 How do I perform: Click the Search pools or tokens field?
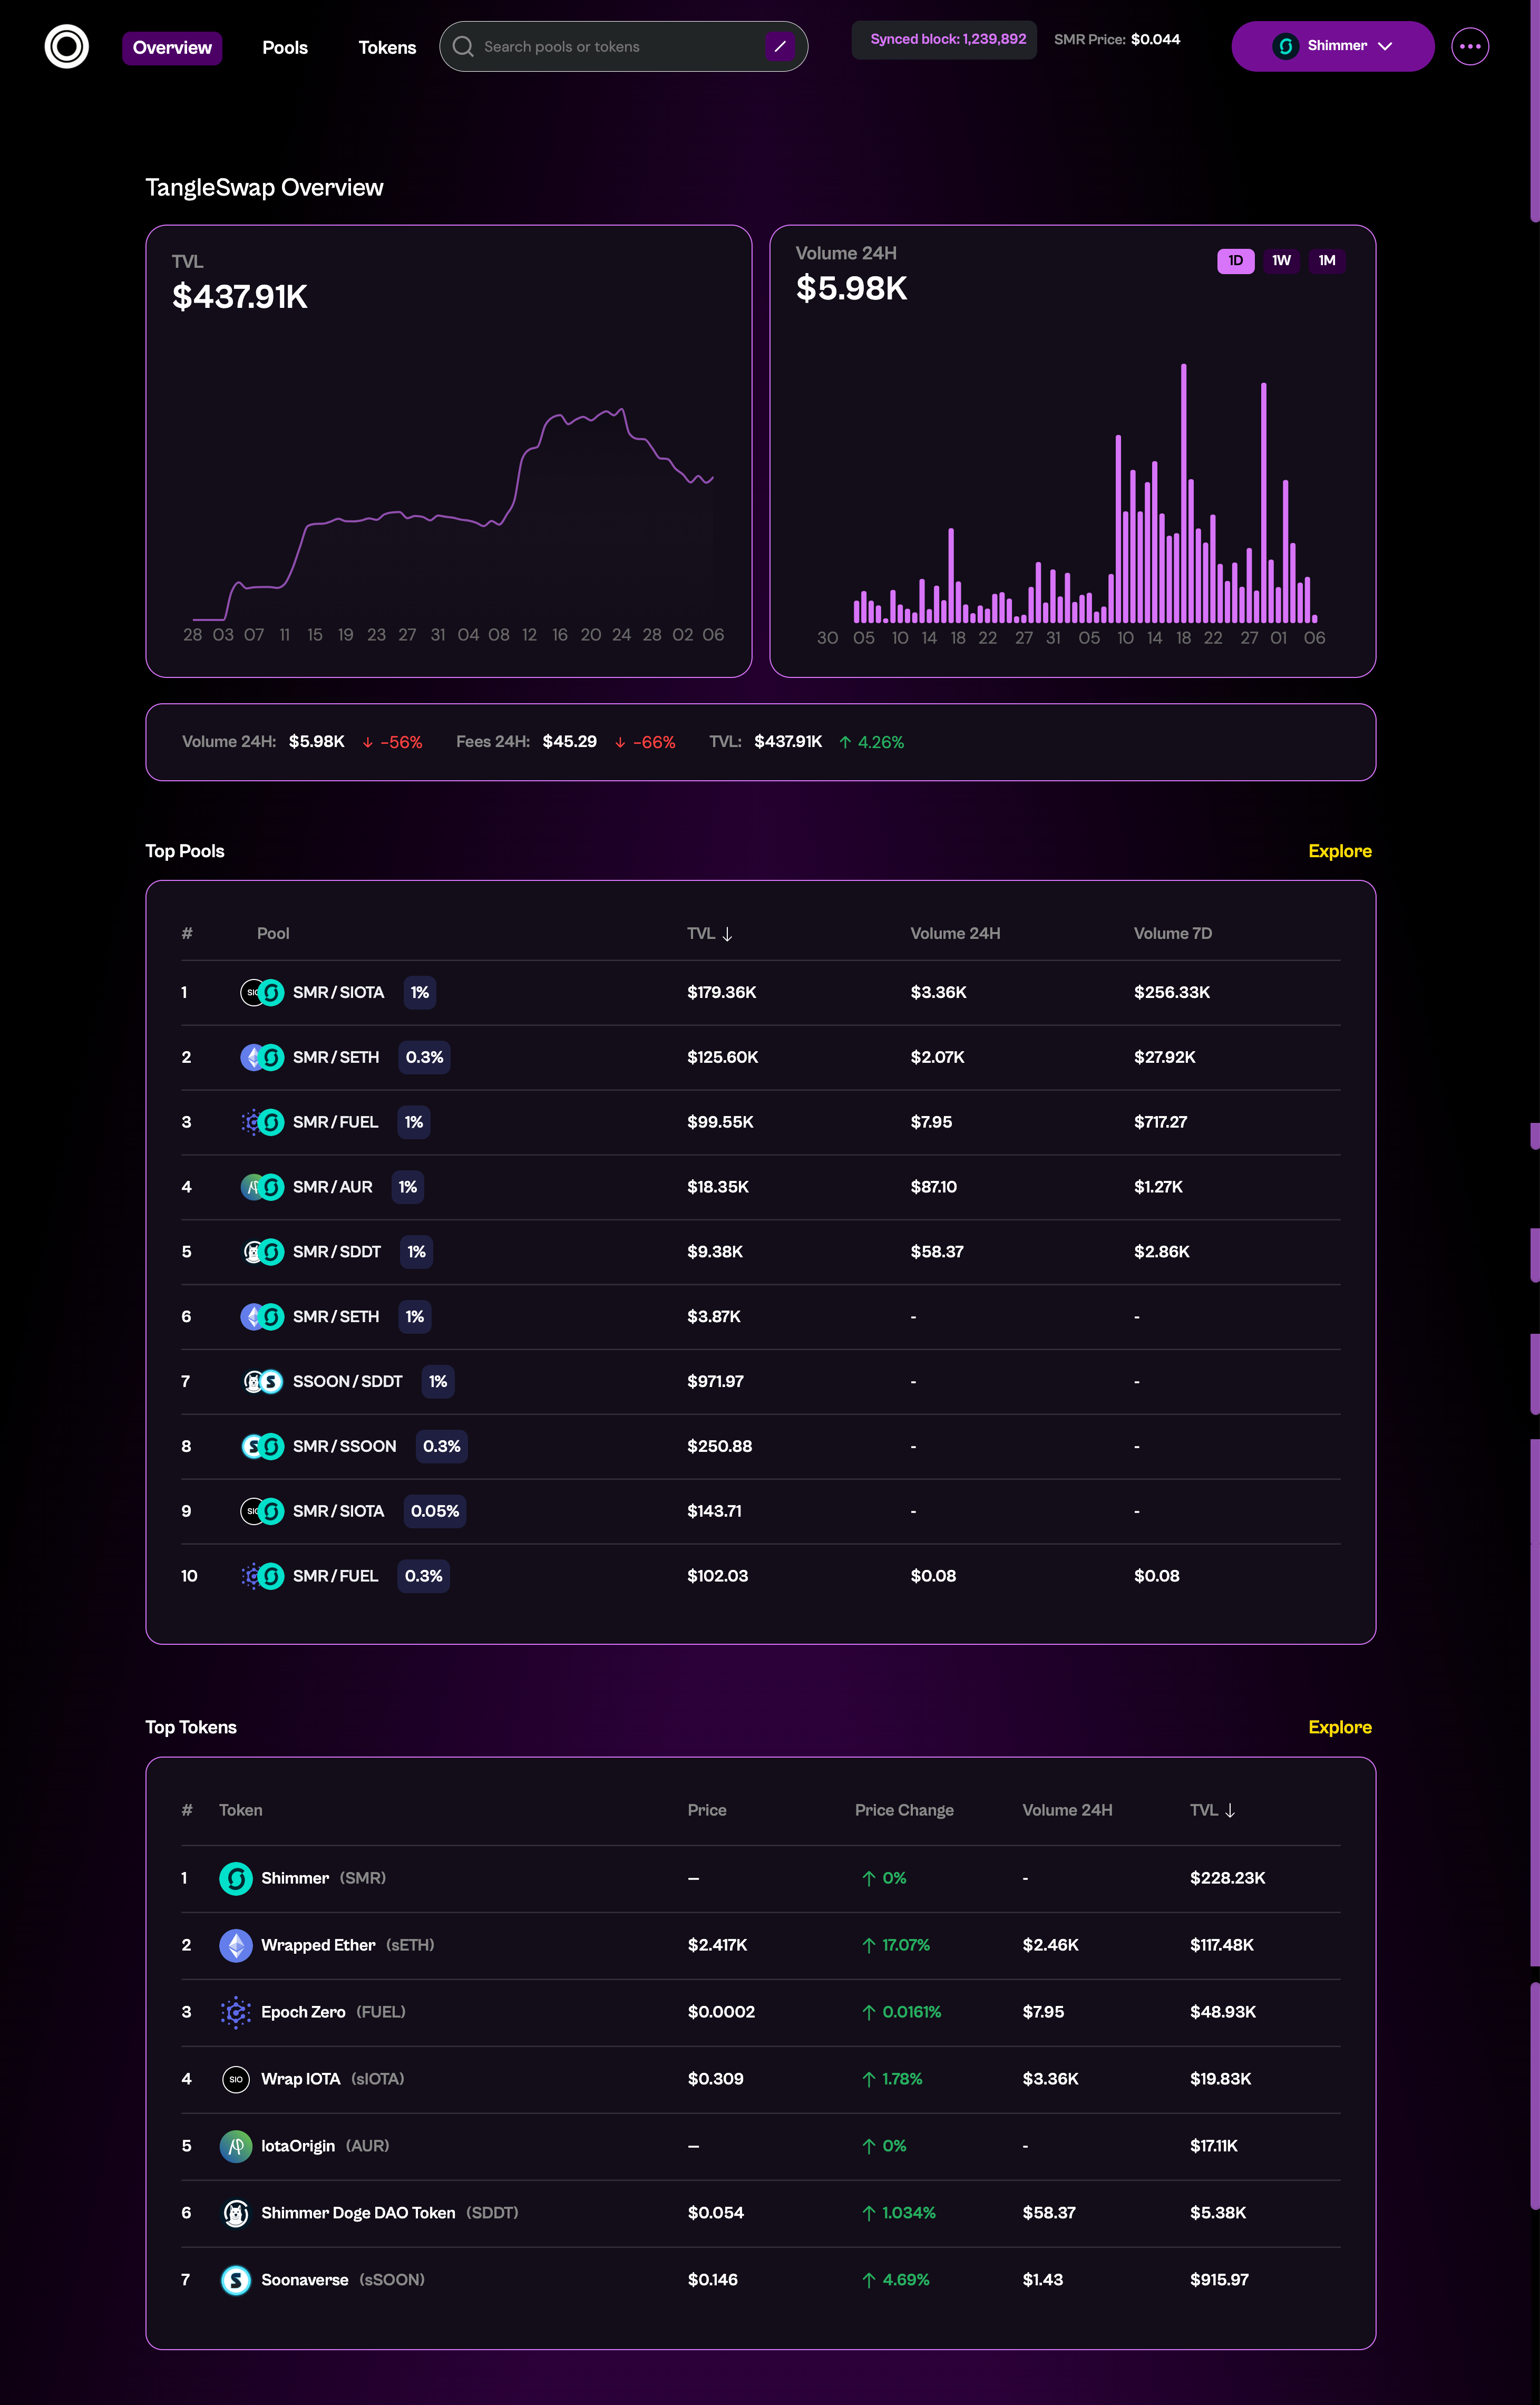tap(623, 46)
